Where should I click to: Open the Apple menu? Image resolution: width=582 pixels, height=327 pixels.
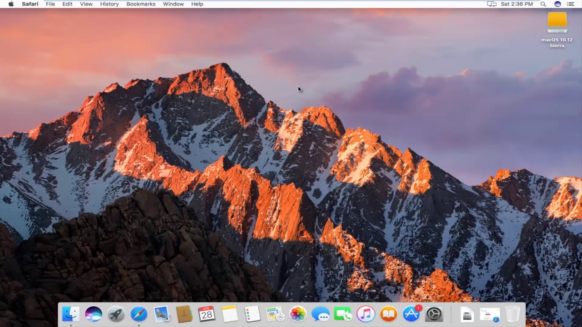11,4
